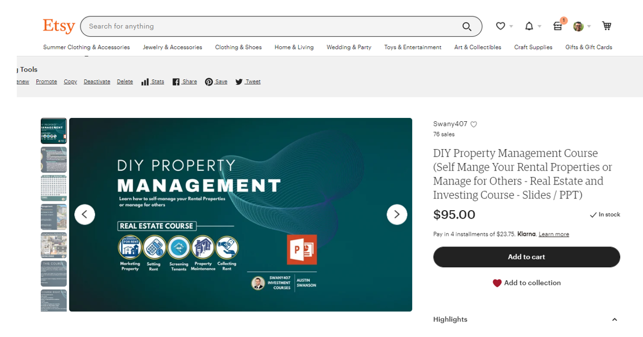Click the Promote listing link

tap(46, 82)
